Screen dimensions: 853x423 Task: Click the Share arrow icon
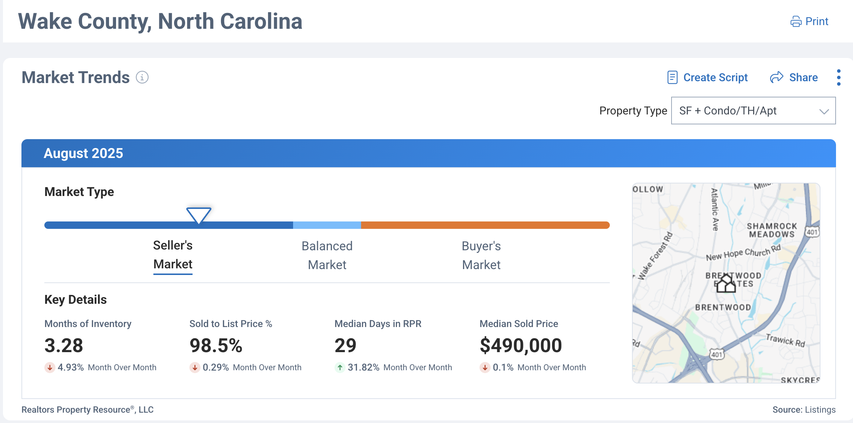point(776,78)
